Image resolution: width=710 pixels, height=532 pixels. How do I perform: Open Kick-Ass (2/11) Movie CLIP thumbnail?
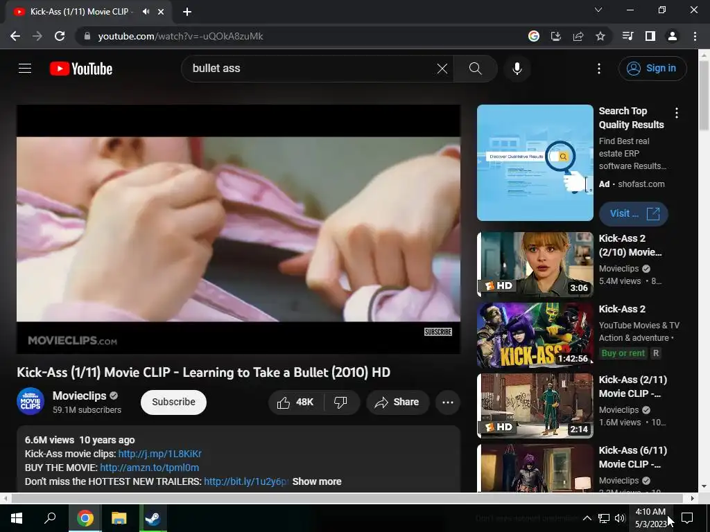tap(535, 406)
